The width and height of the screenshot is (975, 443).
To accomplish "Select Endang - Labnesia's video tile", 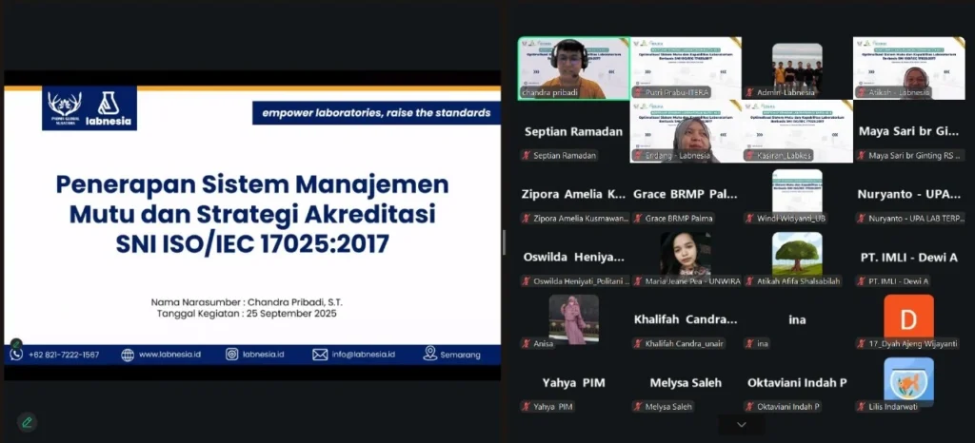I will click(686, 131).
